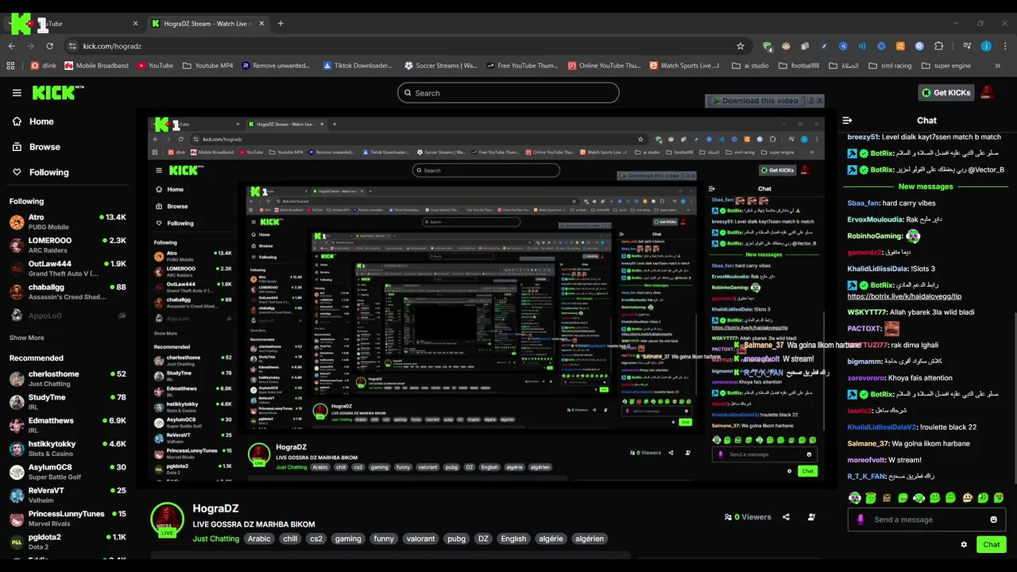This screenshot has height=572, width=1017.
Task: Open Following in the outer left sidebar navigation
Action: [41, 172]
